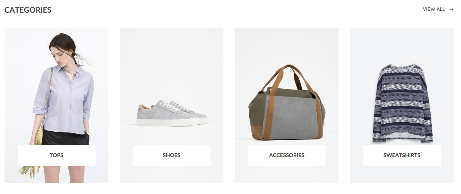Open the SHOES category label

172,156
